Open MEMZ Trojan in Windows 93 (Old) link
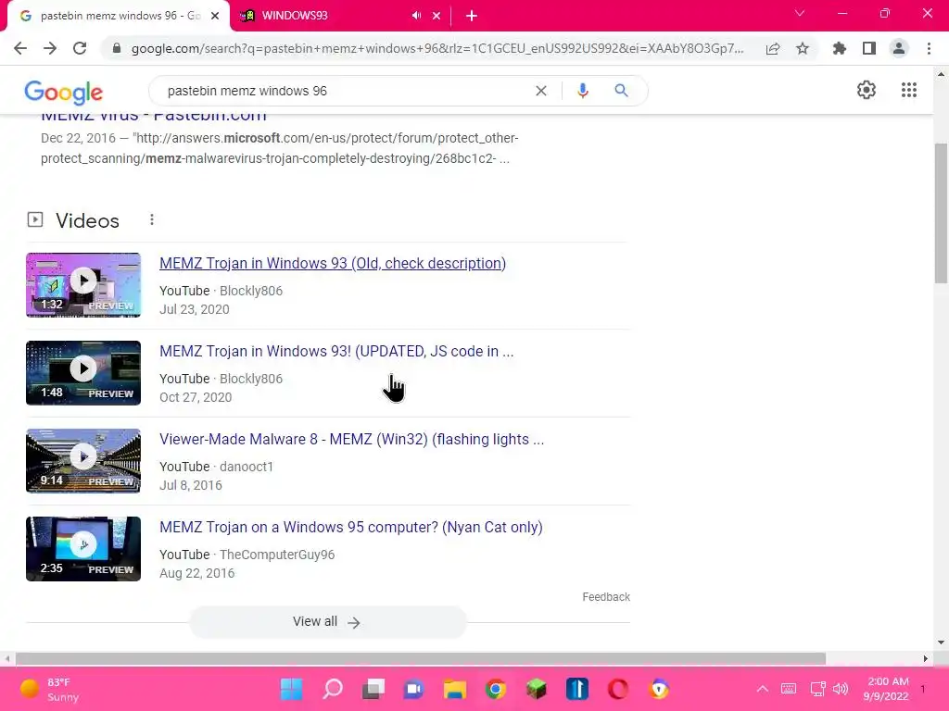This screenshot has width=949, height=711. tap(333, 264)
